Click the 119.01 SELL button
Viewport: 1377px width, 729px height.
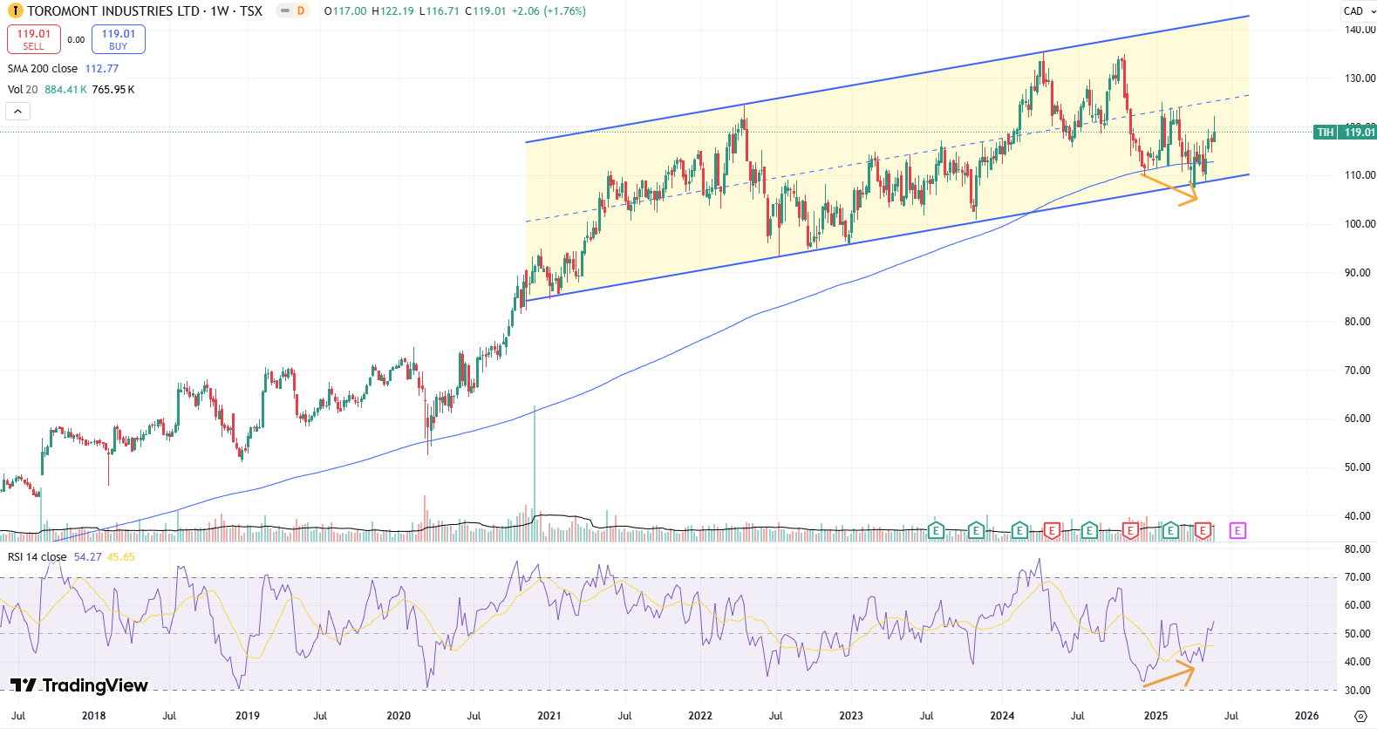(34, 39)
